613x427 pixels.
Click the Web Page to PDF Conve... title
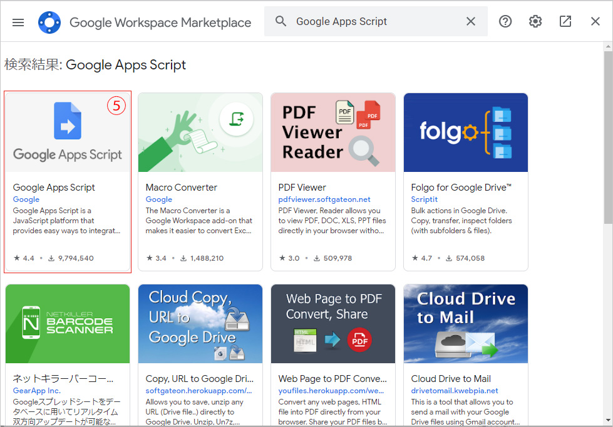[x=332, y=379]
